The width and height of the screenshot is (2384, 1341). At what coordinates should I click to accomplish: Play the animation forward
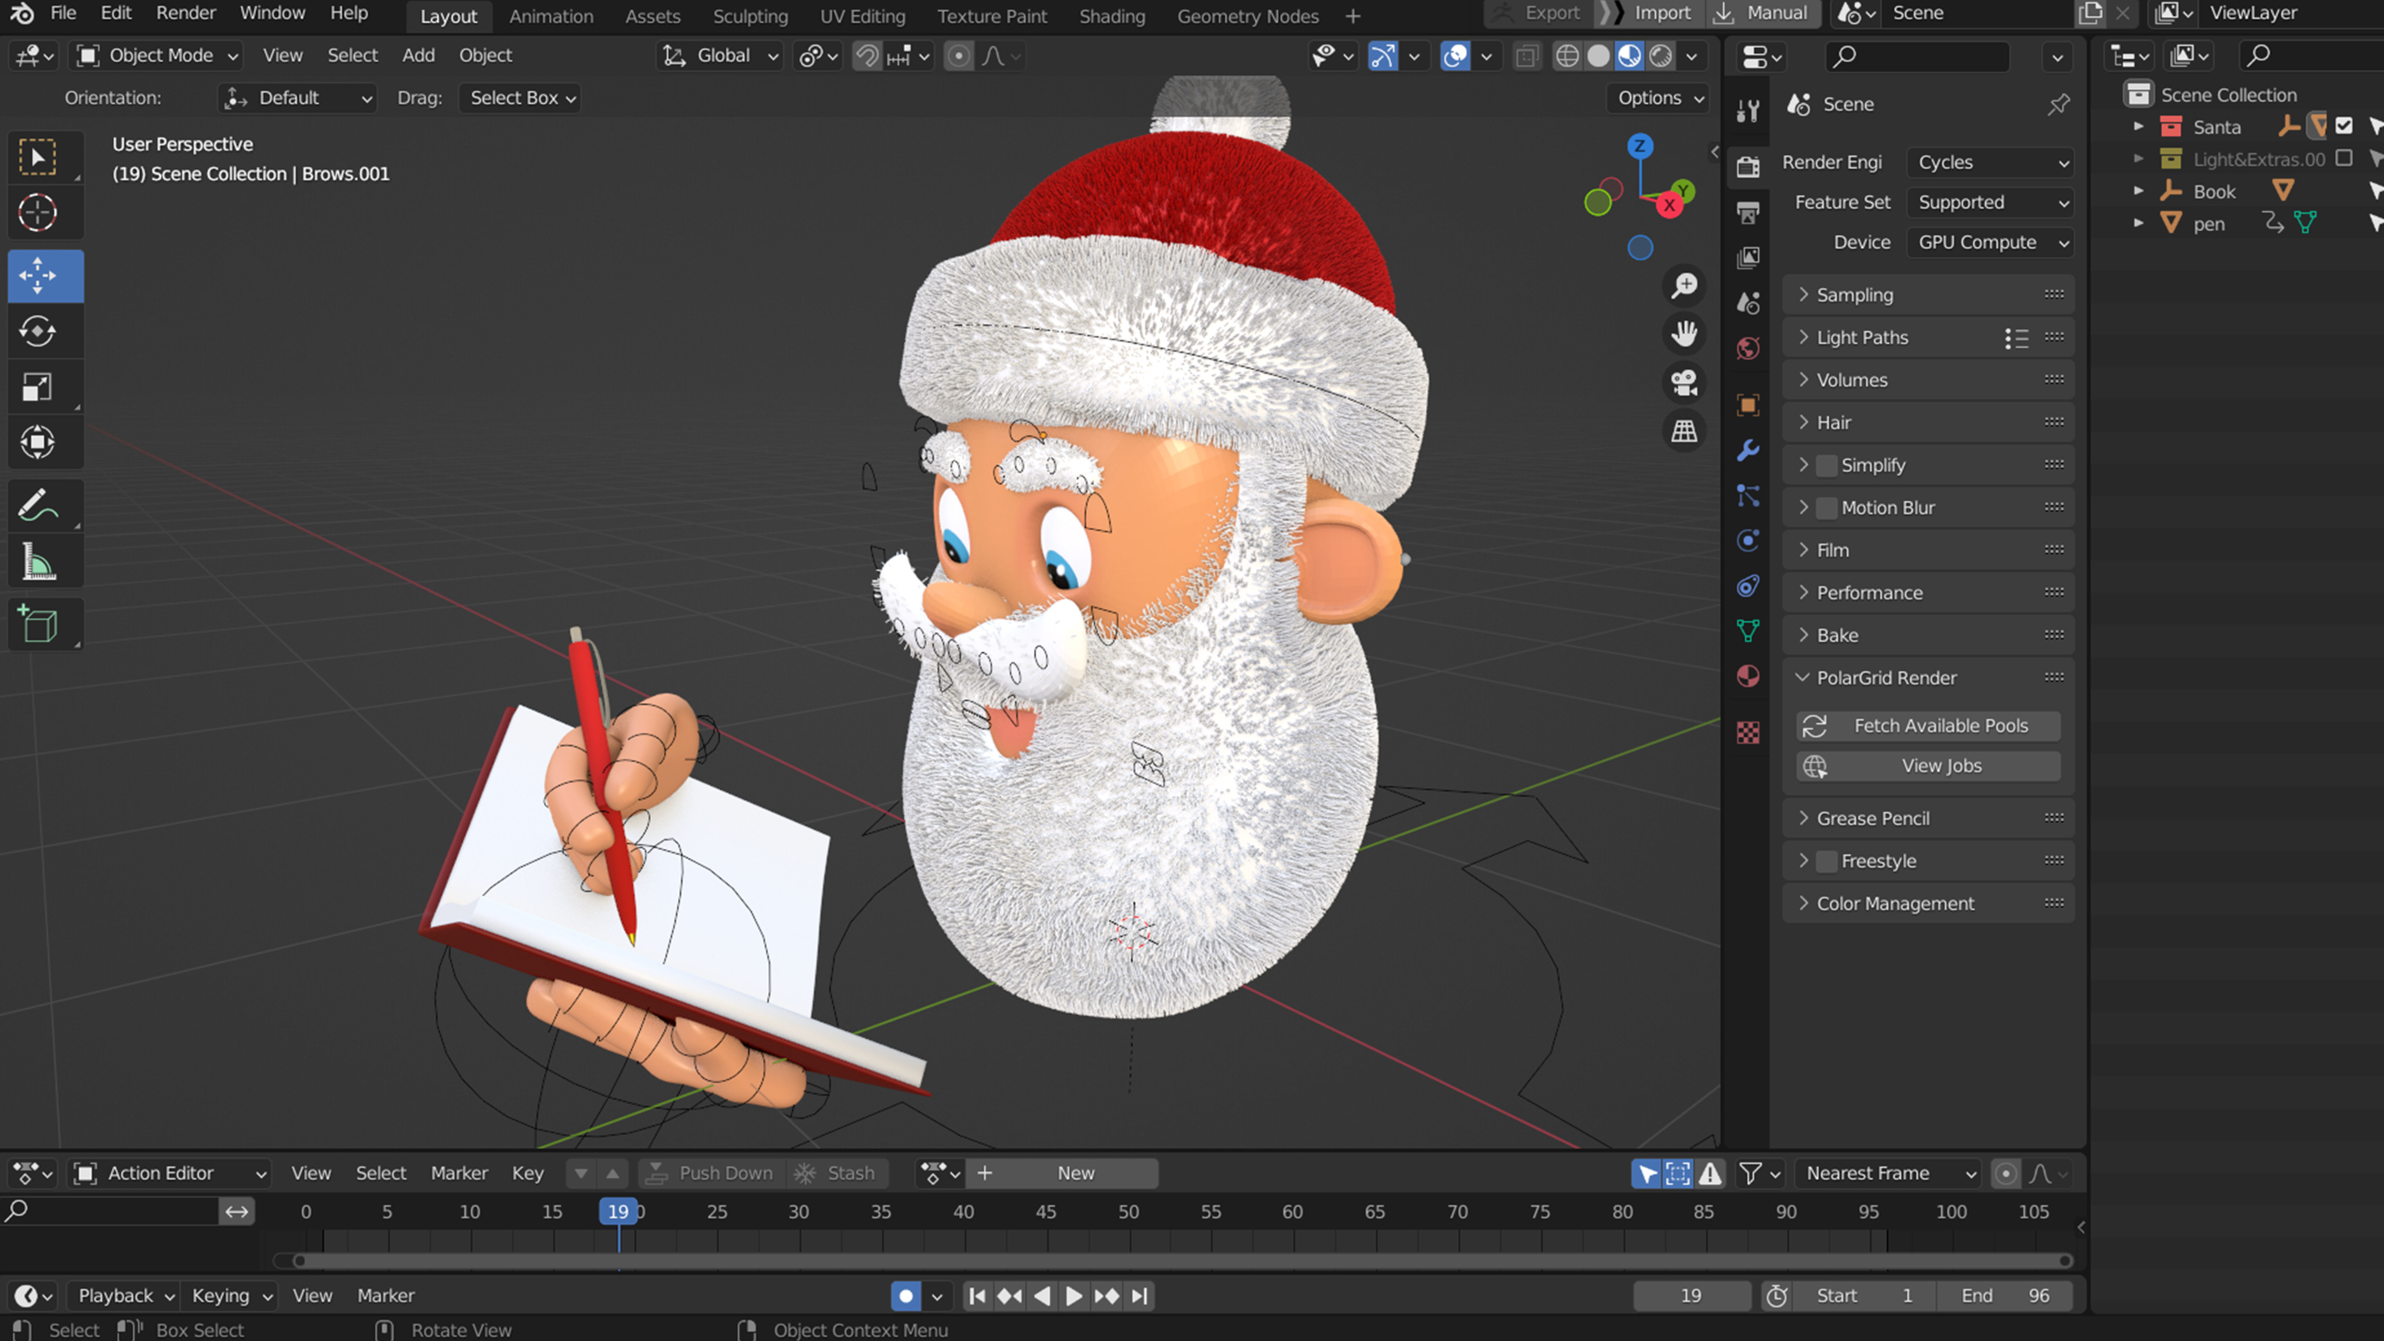click(1073, 1297)
